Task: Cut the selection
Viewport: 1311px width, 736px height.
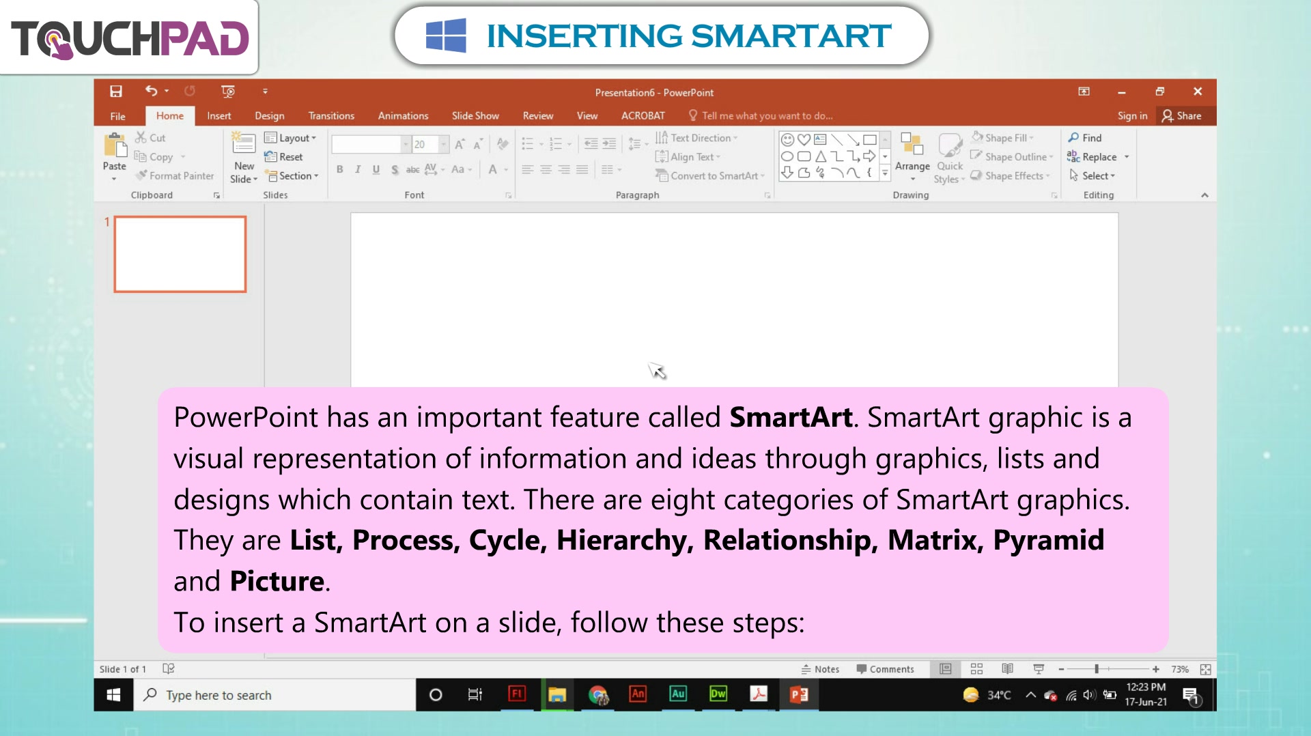Action: pos(150,138)
